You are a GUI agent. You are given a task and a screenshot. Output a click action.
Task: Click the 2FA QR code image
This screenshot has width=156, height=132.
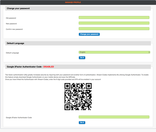coord(78,96)
